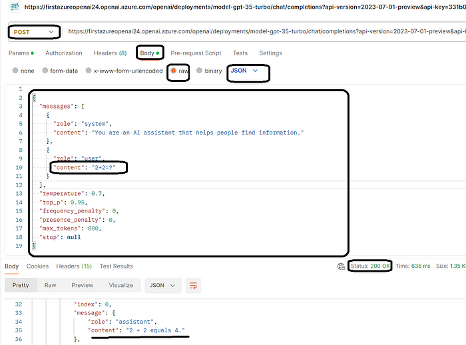Click the "2 + 2 equals 4." response content

click(x=155, y=330)
